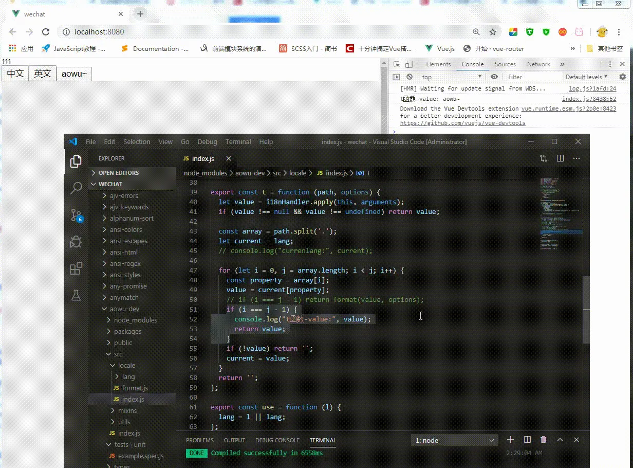Toggle DevTools inspect element mode
The width and height of the screenshot is (633, 468).
[397, 64]
